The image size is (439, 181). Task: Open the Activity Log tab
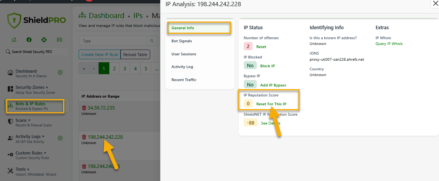pyautogui.click(x=182, y=67)
